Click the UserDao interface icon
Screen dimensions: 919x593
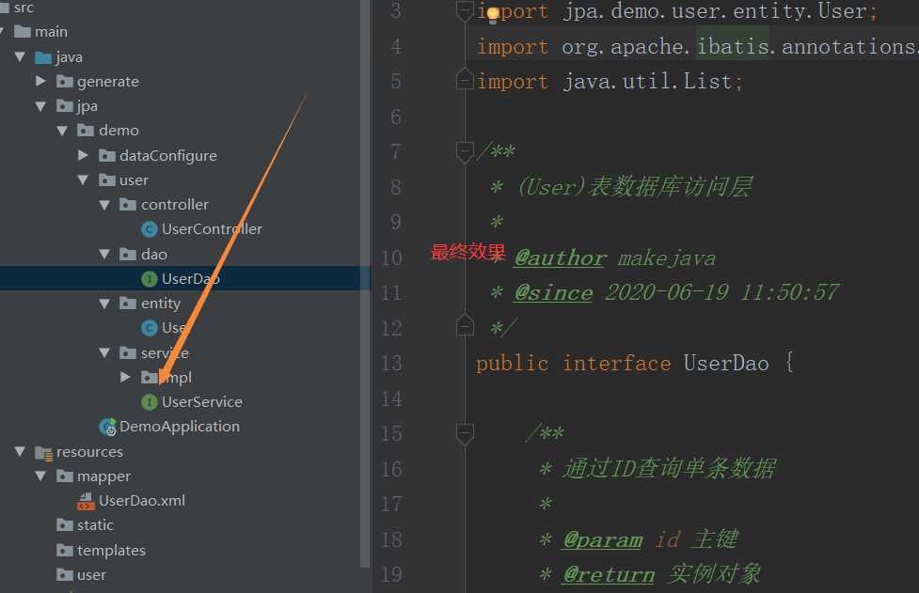pyautogui.click(x=150, y=279)
